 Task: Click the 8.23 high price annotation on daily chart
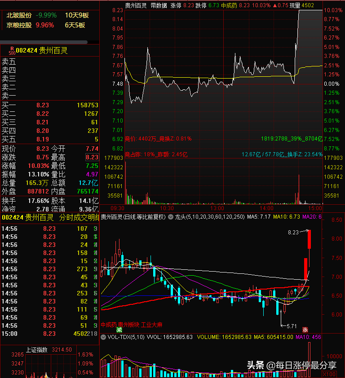click(x=293, y=233)
